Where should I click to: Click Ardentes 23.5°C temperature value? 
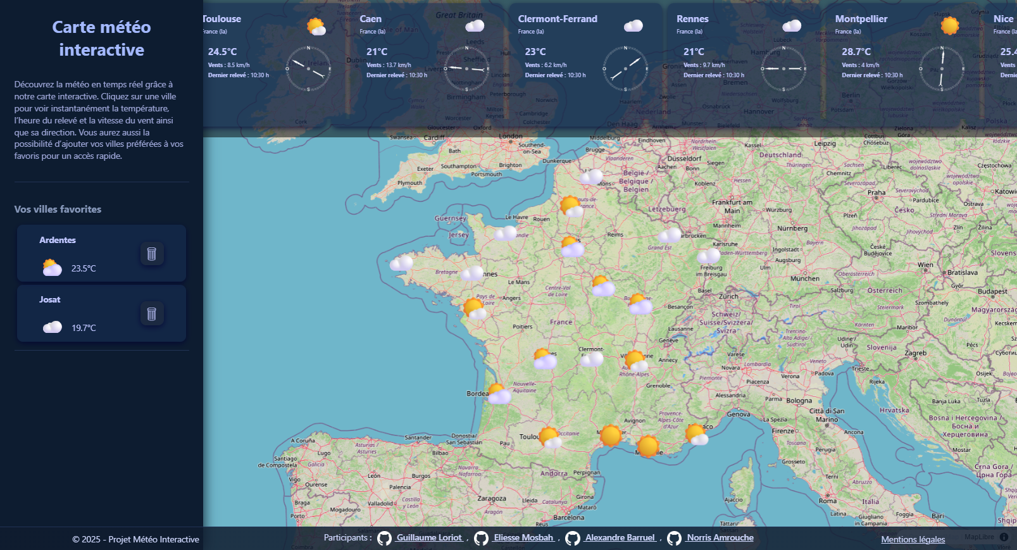[84, 268]
